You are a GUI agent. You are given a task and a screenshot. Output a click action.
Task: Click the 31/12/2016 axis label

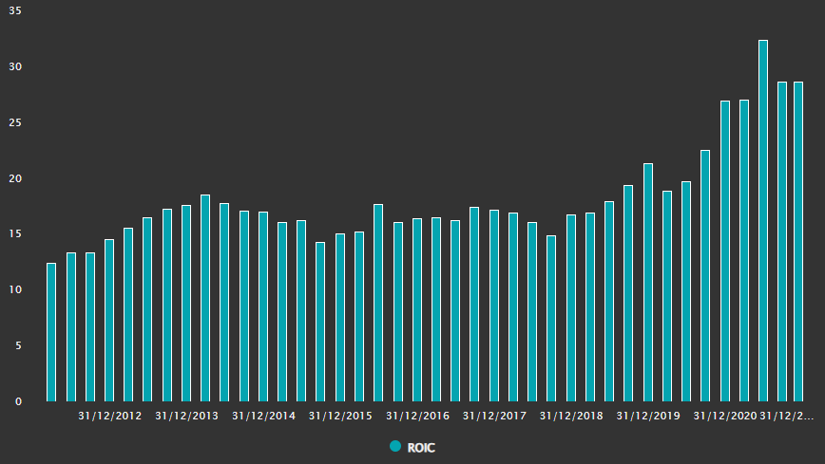pos(417,416)
